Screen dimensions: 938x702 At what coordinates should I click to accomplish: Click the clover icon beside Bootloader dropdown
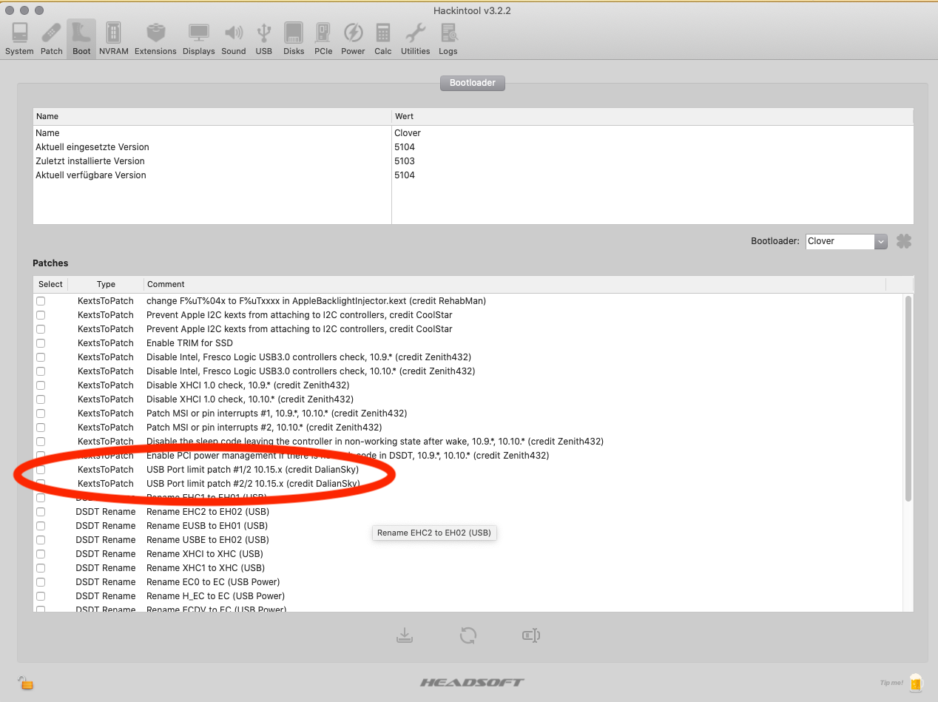coord(903,241)
